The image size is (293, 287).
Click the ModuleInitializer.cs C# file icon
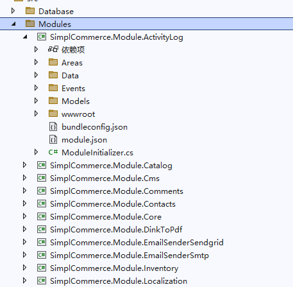tap(53, 152)
